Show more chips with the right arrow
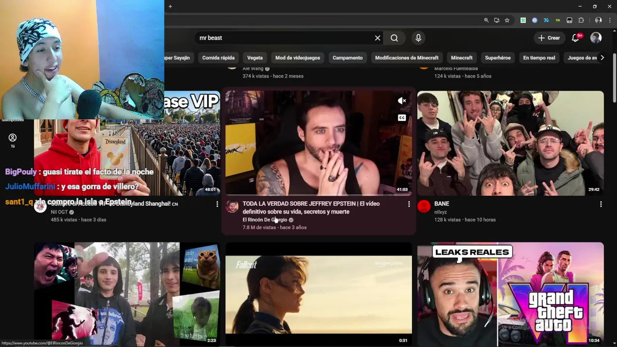 click(602, 58)
